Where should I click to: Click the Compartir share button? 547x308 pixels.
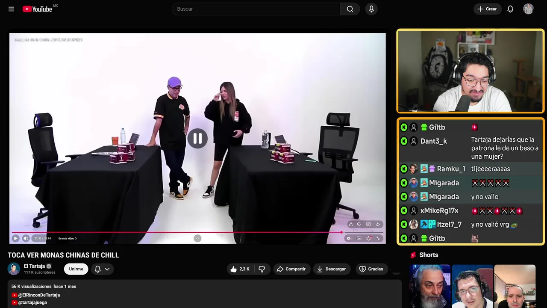pos(291,269)
